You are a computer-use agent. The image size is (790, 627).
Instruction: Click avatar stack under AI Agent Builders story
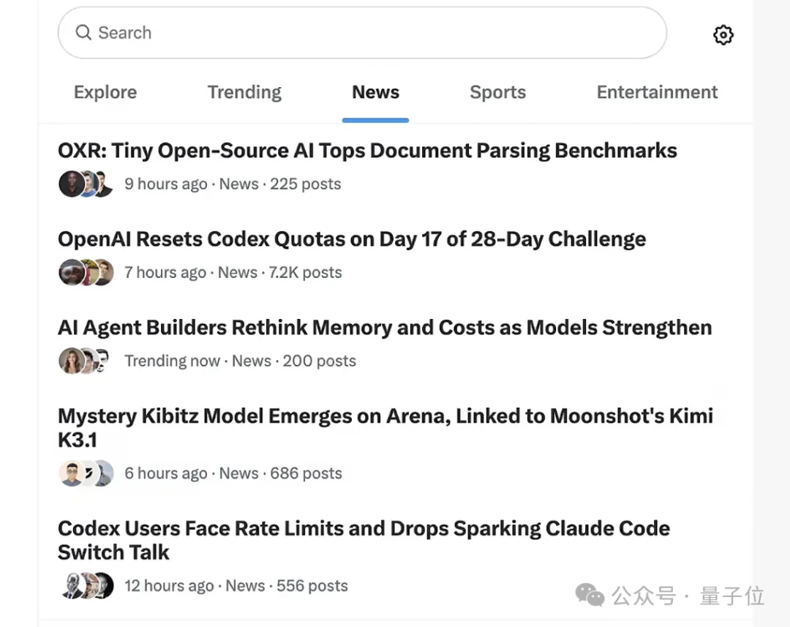click(85, 361)
